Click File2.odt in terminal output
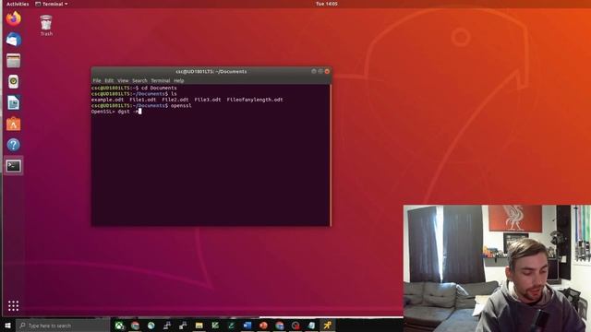591x332 pixels. click(175, 100)
